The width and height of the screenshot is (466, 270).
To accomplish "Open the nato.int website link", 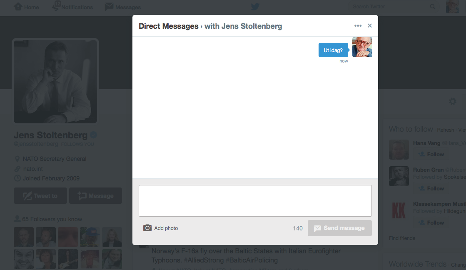I will coord(33,169).
